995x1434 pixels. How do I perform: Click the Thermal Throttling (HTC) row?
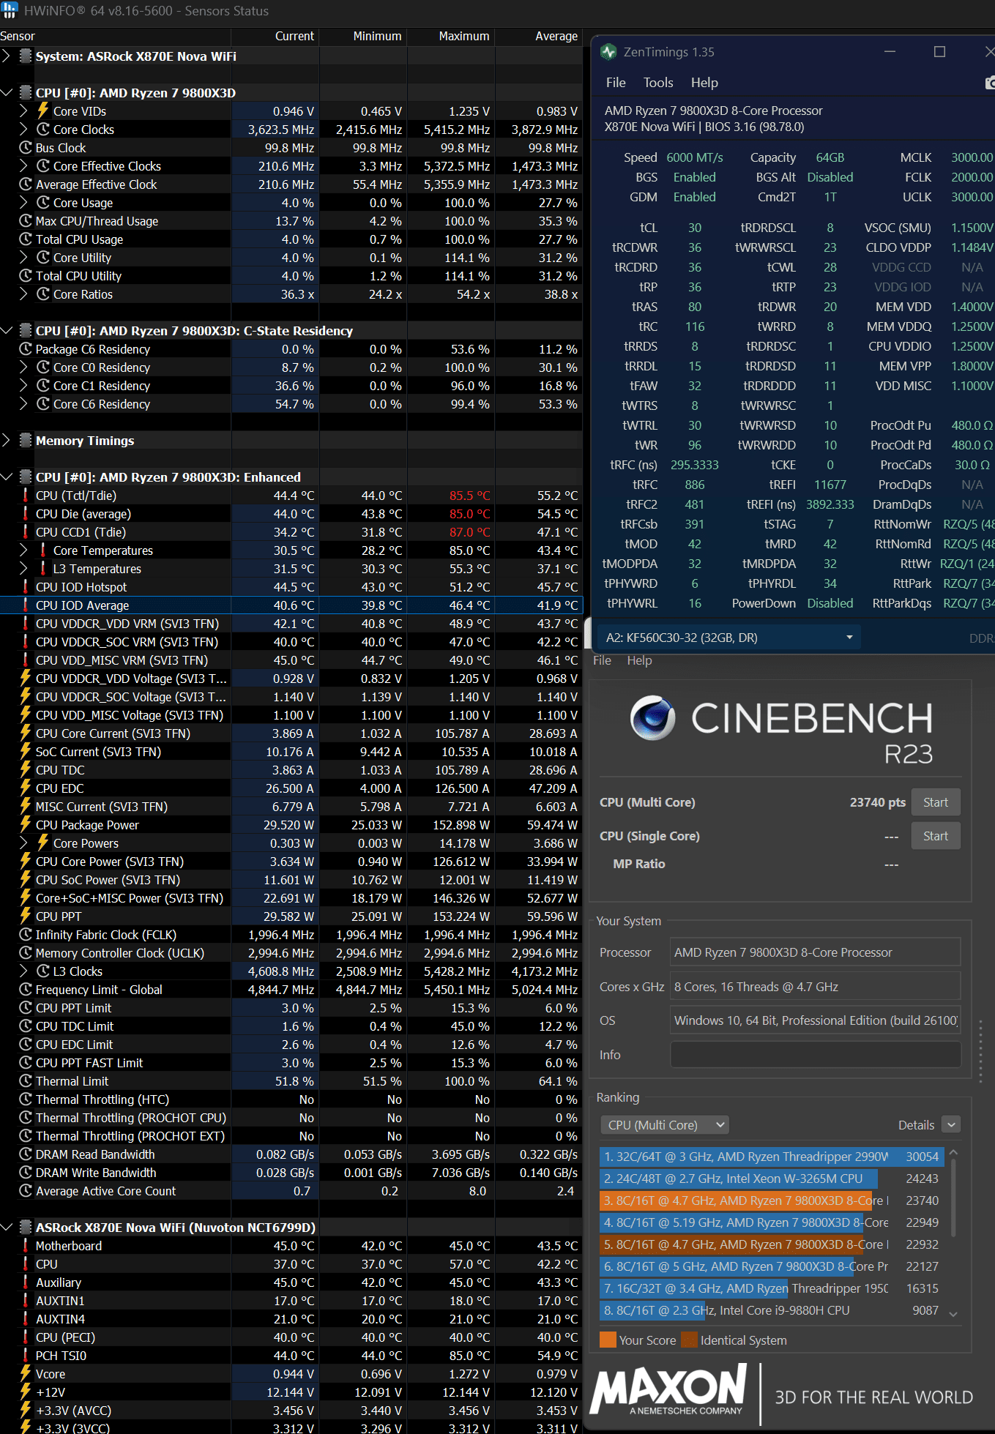coord(291,1099)
